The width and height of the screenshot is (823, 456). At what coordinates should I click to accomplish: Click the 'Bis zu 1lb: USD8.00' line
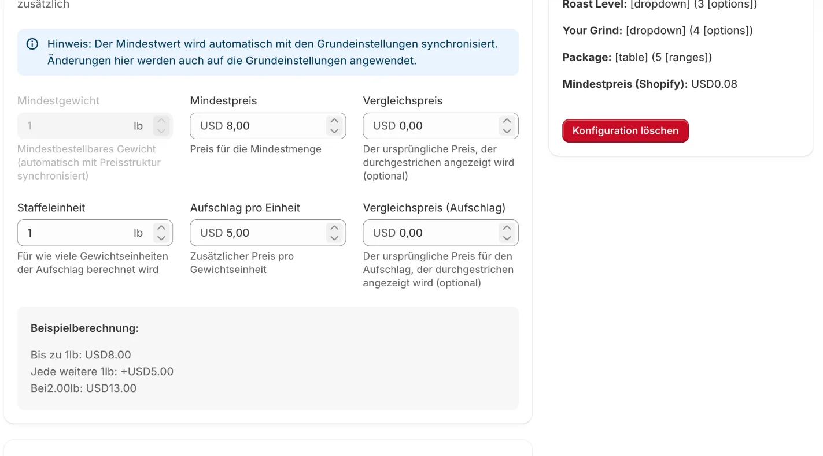[81, 355]
